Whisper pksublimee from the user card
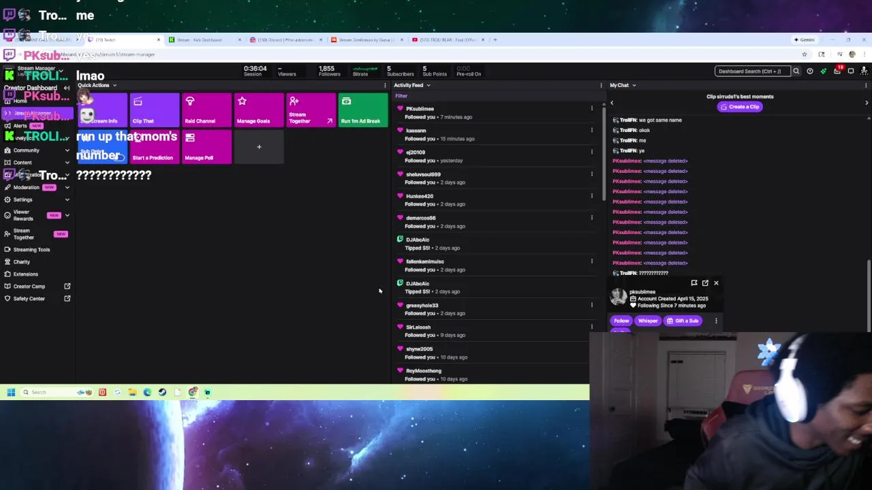 648,321
